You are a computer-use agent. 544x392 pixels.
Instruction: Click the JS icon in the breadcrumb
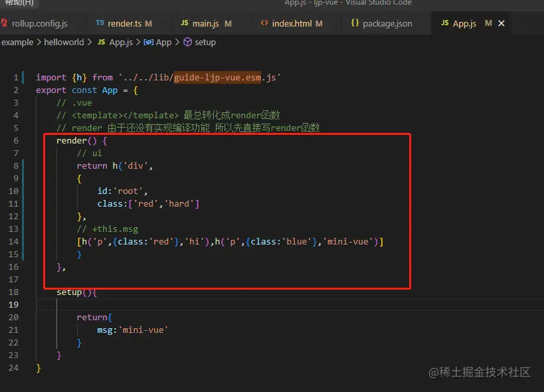click(x=102, y=42)
